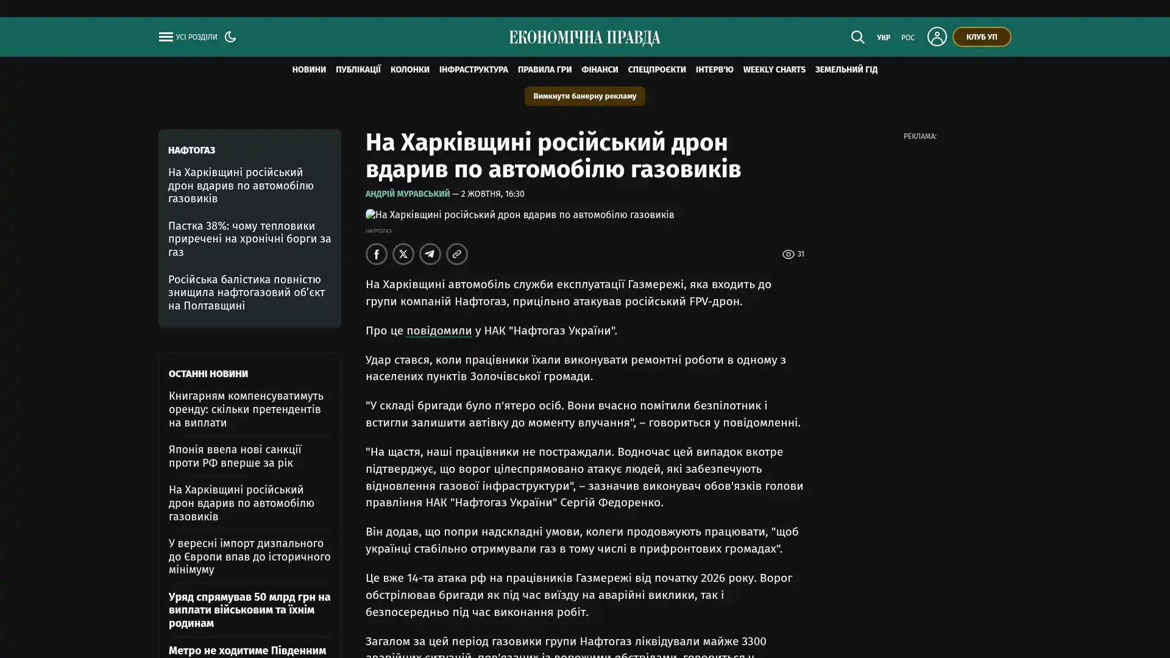Open Інтерв'ю section

(715, 69)
